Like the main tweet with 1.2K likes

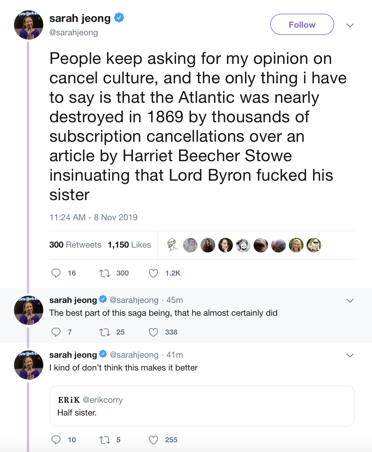153,273
